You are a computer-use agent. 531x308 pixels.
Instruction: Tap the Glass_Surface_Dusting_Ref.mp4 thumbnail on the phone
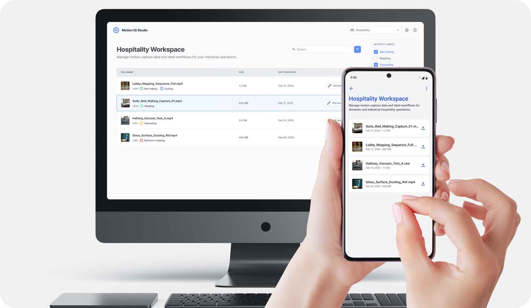click(357, 184)
